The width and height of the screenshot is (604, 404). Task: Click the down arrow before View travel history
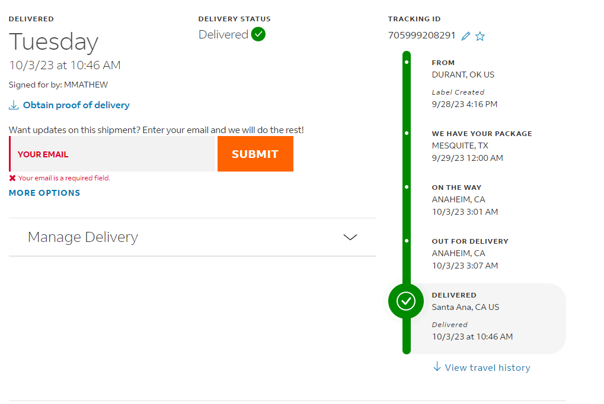click(437, 367)
